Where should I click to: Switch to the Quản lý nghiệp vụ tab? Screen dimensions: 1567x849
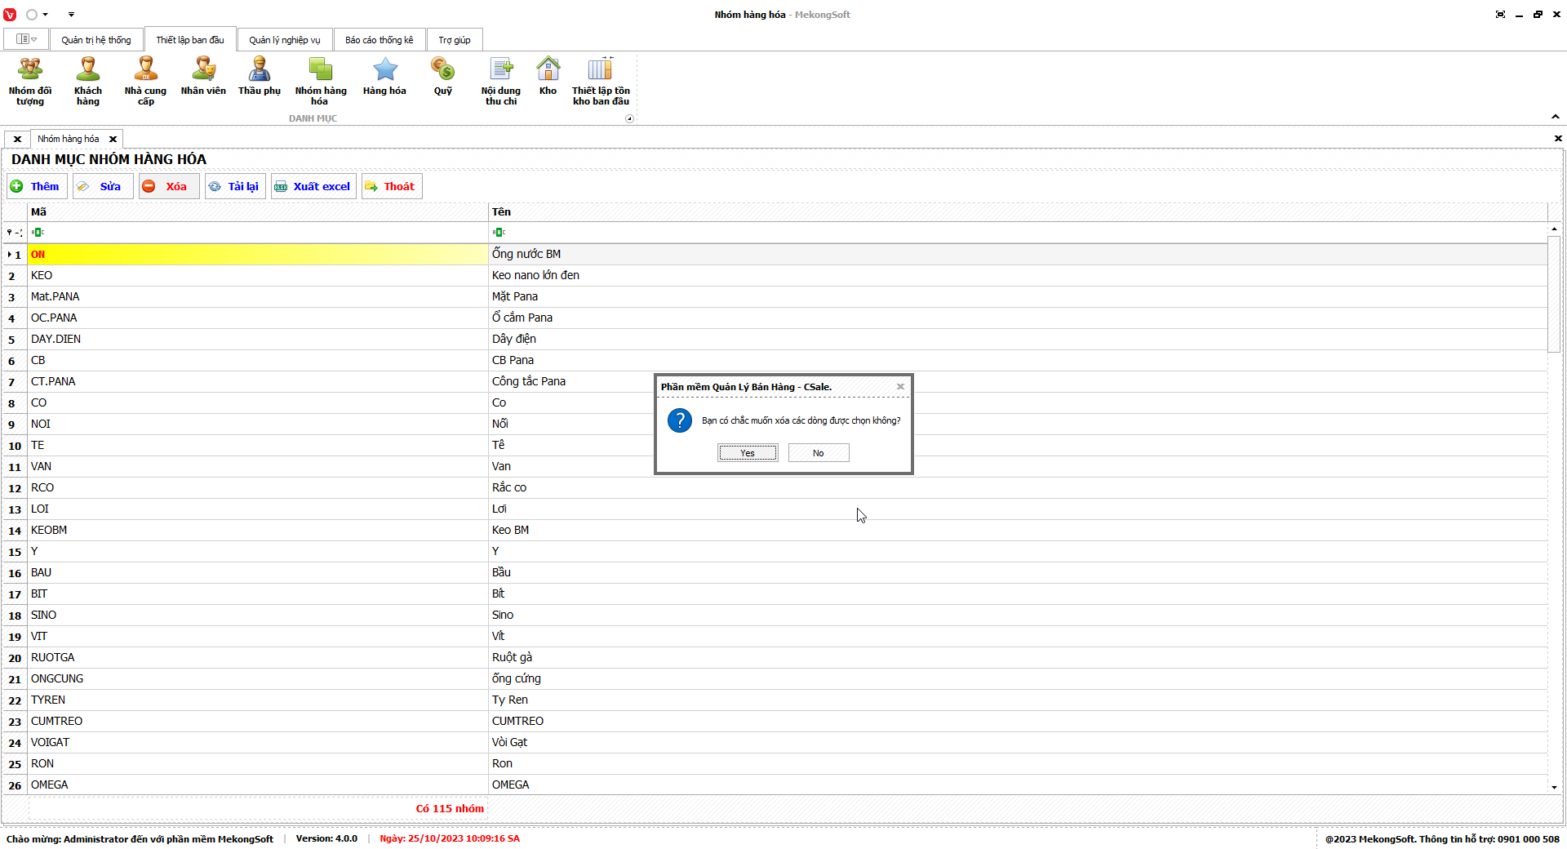click(x=285, y=40)
